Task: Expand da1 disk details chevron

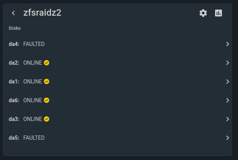Action: (227, 82)
